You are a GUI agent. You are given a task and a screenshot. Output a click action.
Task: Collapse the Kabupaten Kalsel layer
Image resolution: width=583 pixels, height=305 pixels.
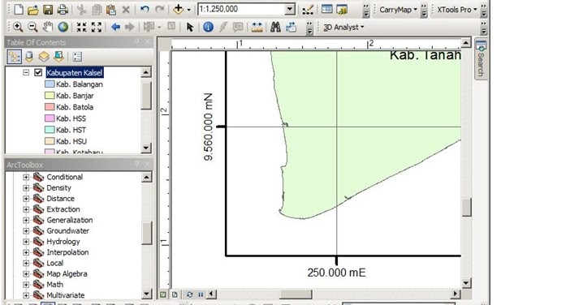(26, 72)
